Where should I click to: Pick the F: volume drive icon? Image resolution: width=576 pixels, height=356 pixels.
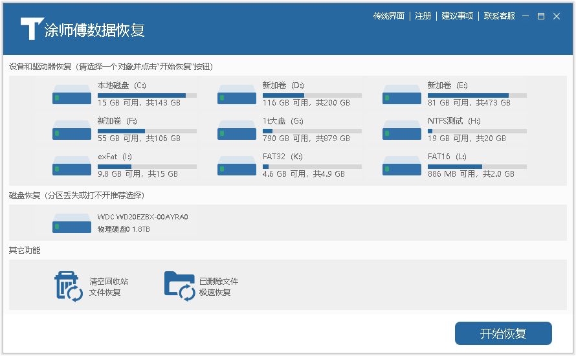pos(71,130)
